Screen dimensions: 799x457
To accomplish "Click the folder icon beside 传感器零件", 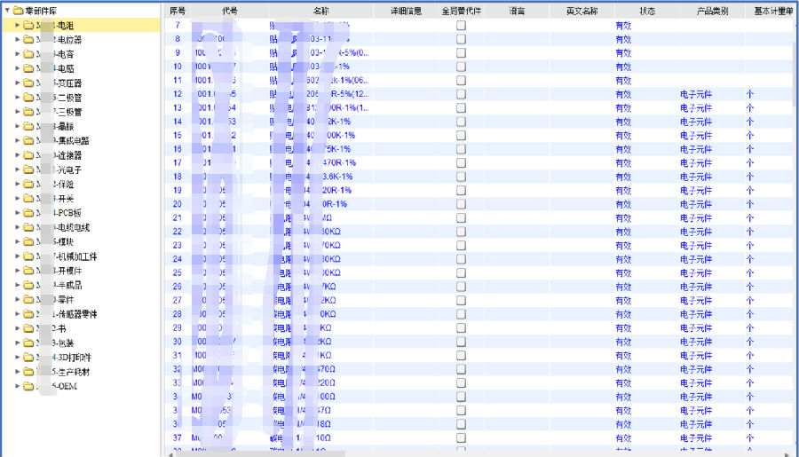I will [28, 314].
